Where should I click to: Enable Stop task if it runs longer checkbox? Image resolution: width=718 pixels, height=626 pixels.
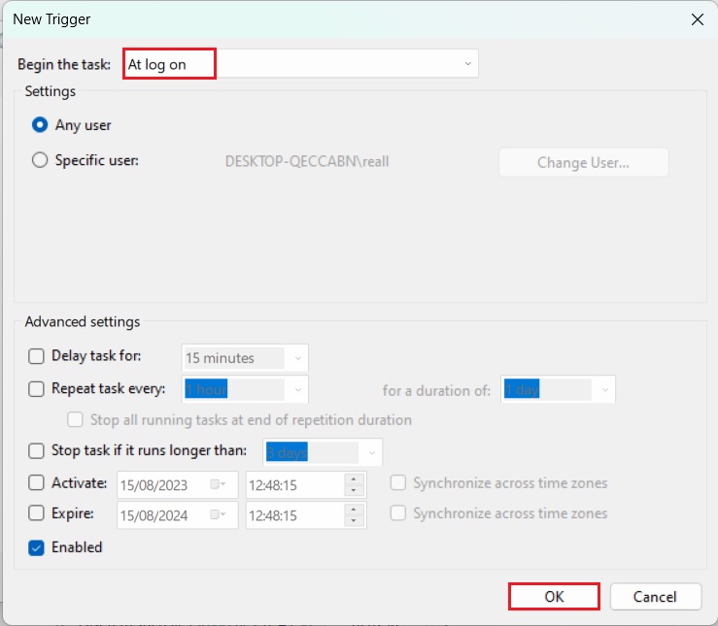36,450
